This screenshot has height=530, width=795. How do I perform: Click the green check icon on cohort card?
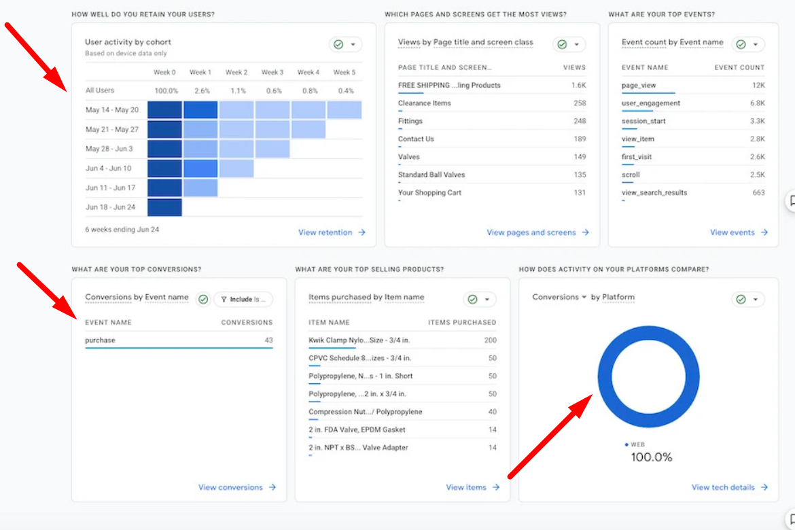coord(338,45)
